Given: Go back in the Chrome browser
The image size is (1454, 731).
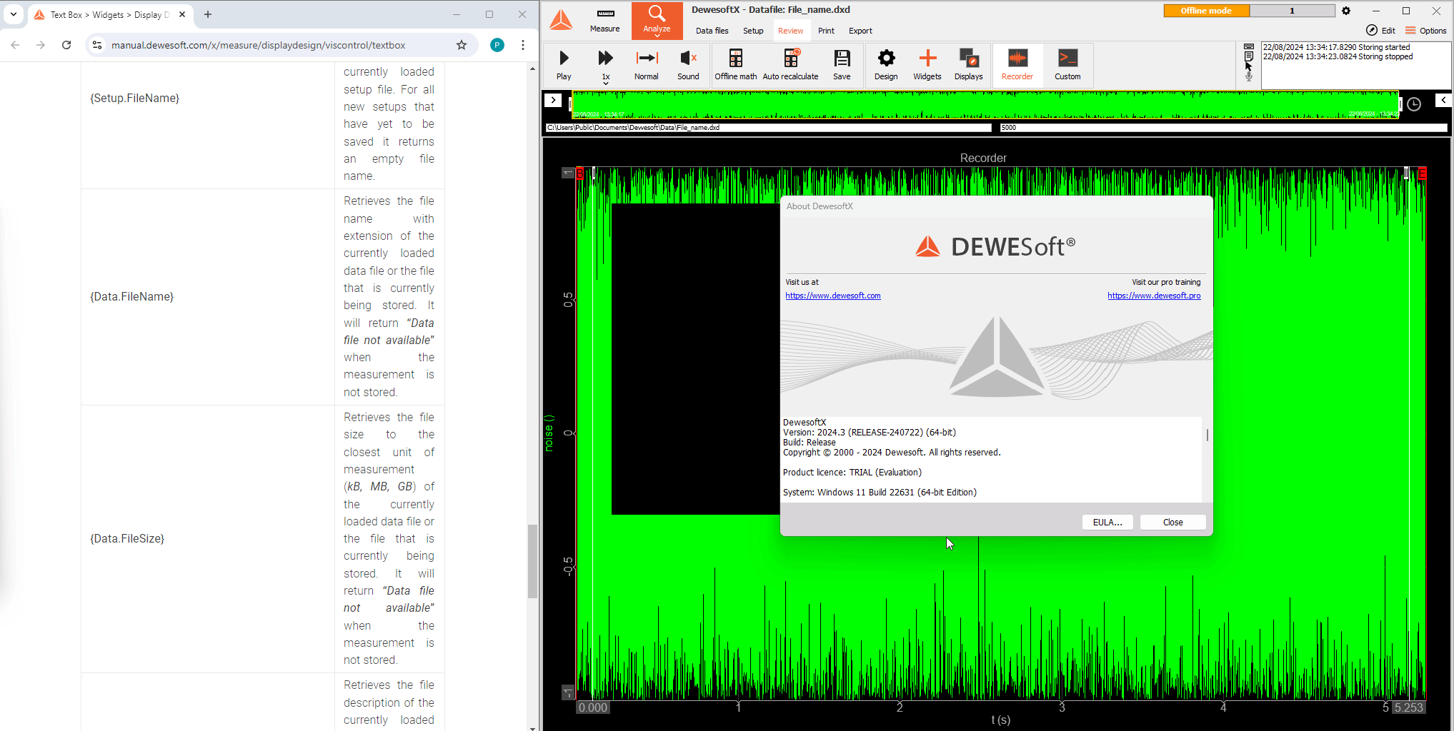Looking at the screenshot, I should tap(15, 45).
